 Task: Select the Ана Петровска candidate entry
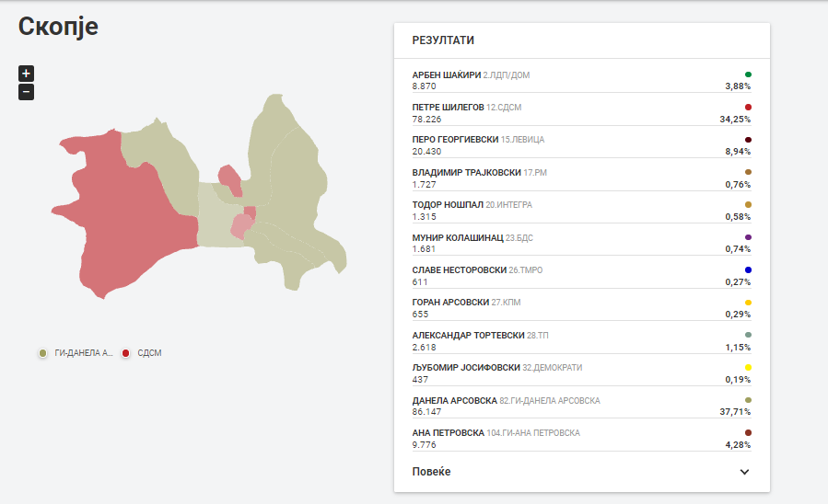tap(581, 439)
